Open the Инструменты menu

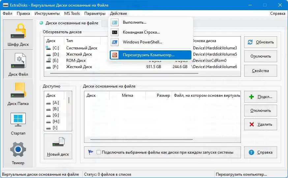tap(47, 13)
